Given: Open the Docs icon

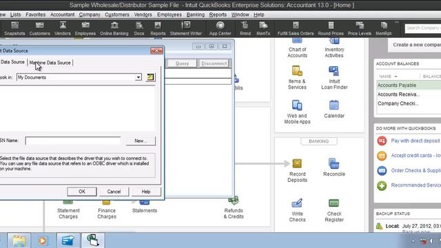Looking at the screenshot, I should 139,28.
